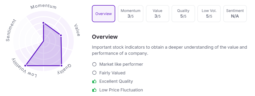Click the Market like performer text
Image resolution: width=255 pixels, height=96 pixels.
[x=121, y=64]
